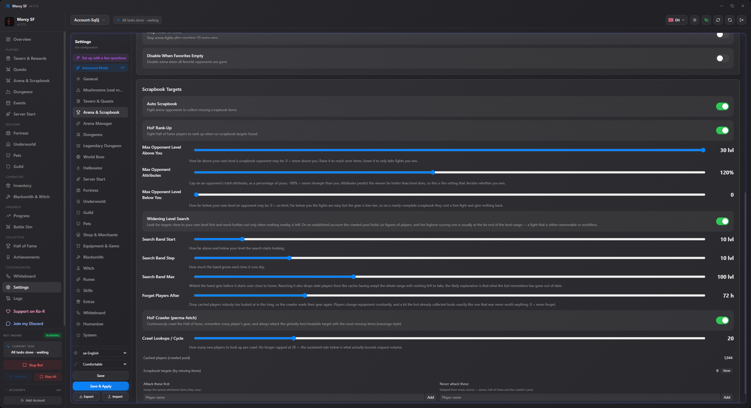Disable the Widening Level Search switch
The image size is (751, 408).
click(x=722, y=221)
